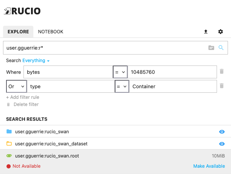Toggle eye icon for user.gguerrie:rucio_swan
The height and width of the screenshot is (184, 231).
point(222,132)
